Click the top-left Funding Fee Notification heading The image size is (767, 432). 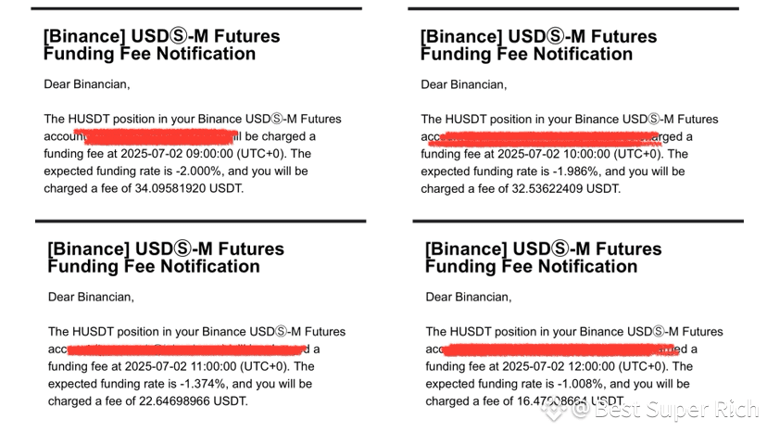pos(162,44)
